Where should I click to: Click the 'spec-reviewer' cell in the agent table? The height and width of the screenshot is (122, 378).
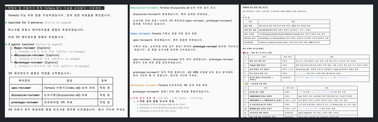click(25, 88)
